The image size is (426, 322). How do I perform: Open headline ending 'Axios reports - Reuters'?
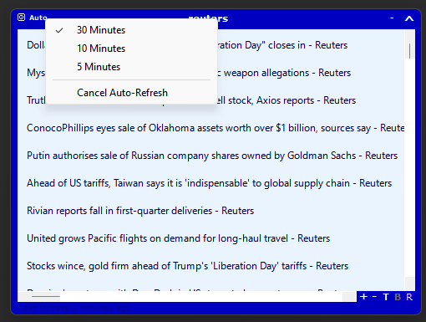287,100
